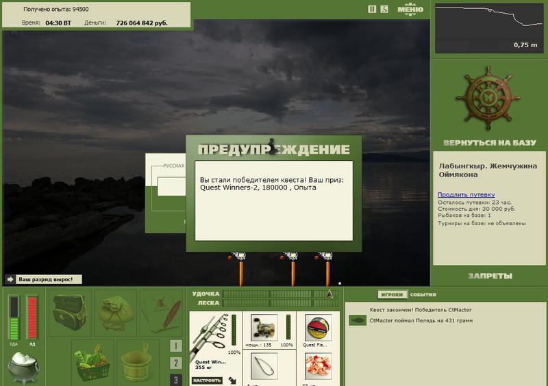Viewport: 548px width, 386px height.
Task: Click the reel thumbnail with power 135
Action: (x=264, y=328)
